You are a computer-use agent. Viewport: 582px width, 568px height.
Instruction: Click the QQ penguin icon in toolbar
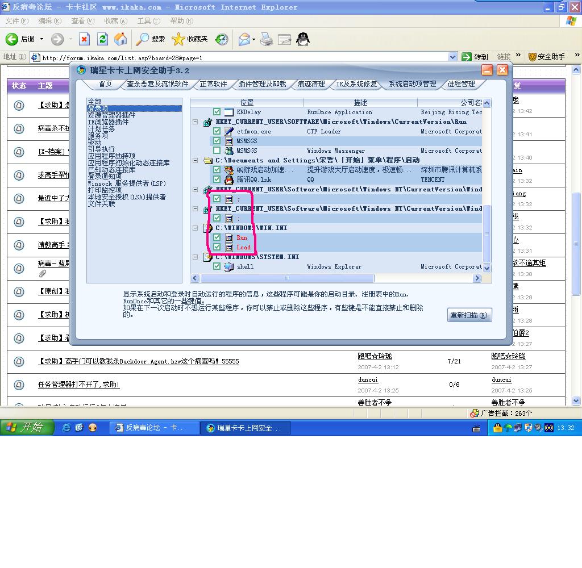point(303,39)
